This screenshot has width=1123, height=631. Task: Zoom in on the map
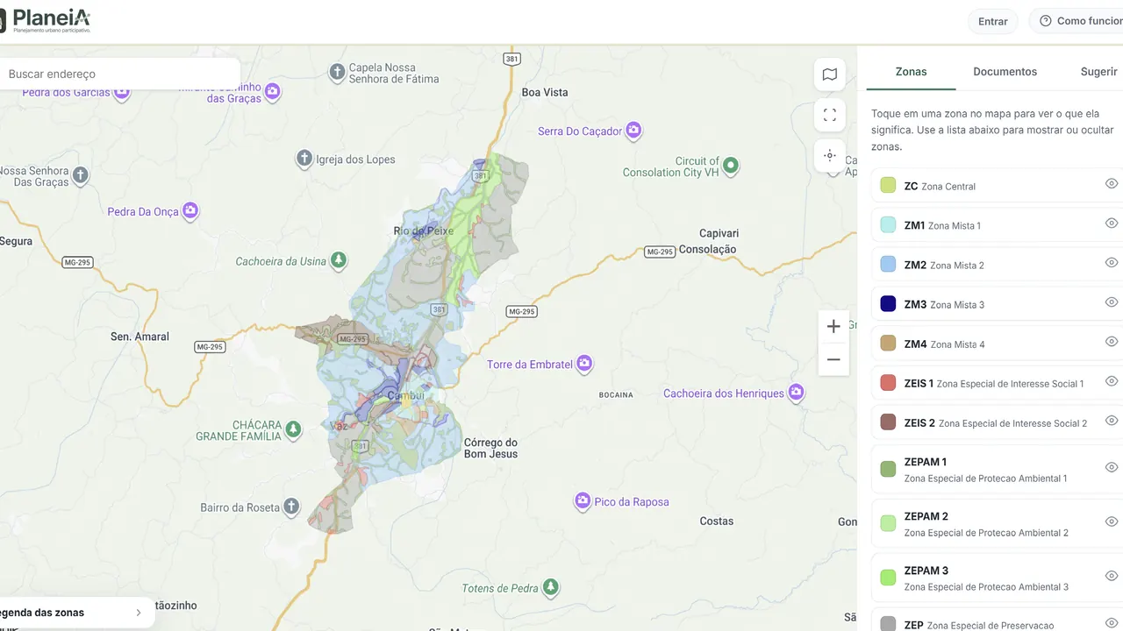click(833, 326)
